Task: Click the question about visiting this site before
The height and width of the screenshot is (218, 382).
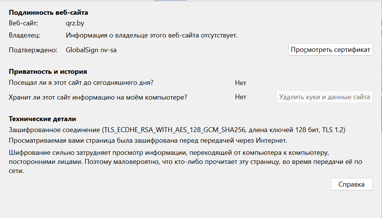Action: pos(81,83)
